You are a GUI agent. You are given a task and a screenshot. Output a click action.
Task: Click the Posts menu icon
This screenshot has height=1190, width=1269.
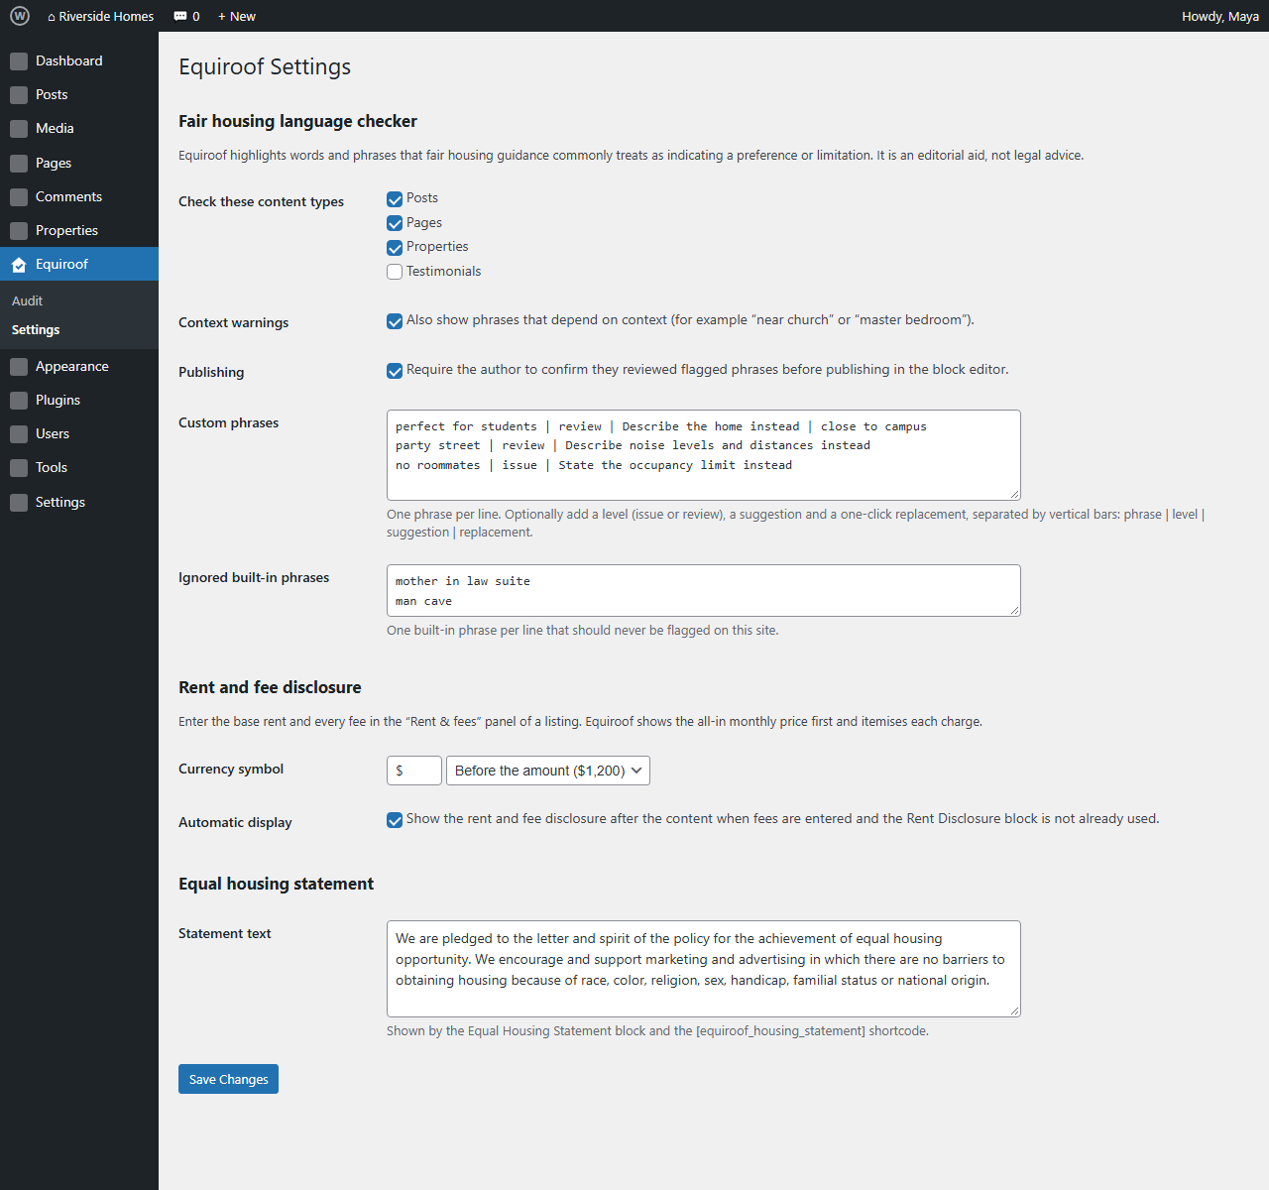(19, 95)
